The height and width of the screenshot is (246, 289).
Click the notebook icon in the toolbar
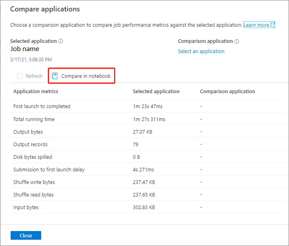[55, 76]
